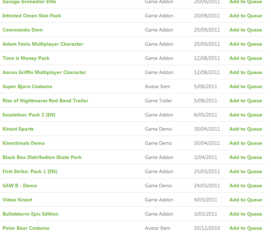Add Infected Omen Skin Pack to queue
This screenshot has height=234, width=271.
(x=246, y=16)
